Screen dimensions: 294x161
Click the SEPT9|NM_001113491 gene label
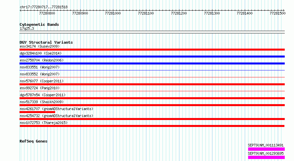tap(266, 145)
